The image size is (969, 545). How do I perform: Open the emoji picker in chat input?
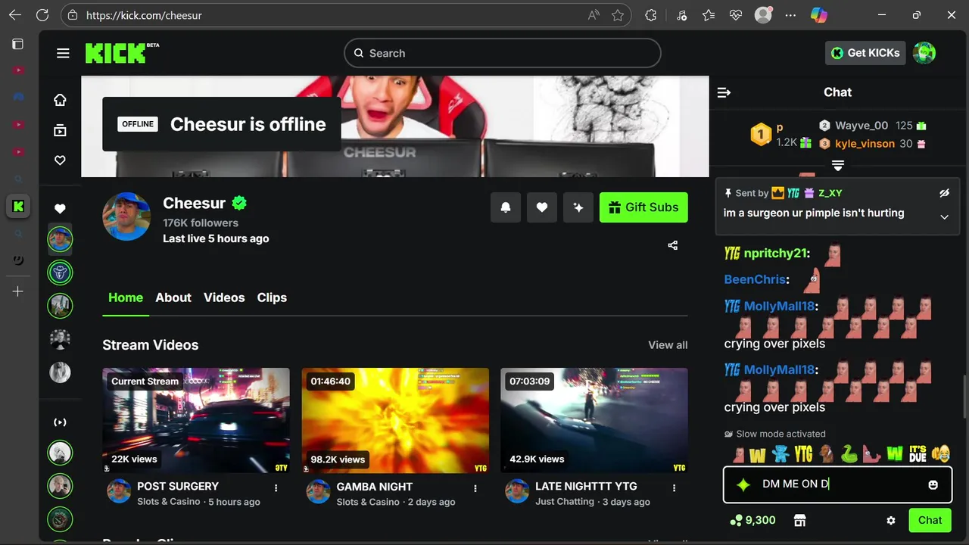933,484
